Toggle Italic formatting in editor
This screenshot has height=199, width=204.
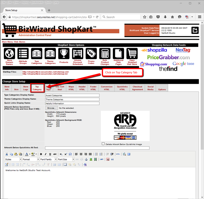click(x=45, y=154)
